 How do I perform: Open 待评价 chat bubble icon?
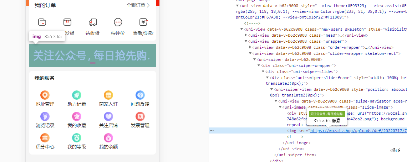coord(118,23)
